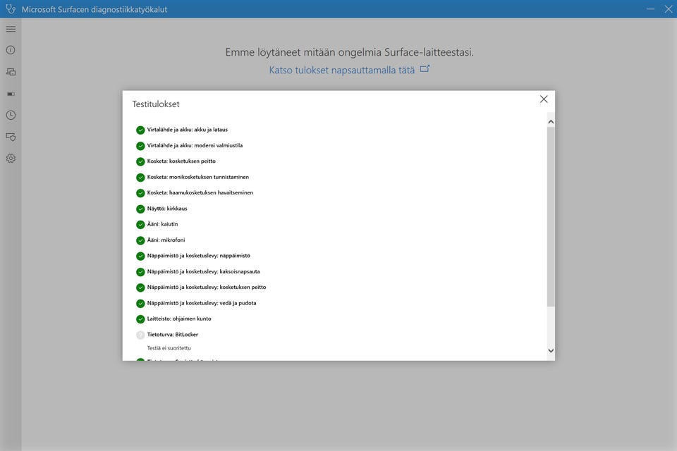Click green check for Ääni: mikrofoni
Screen dimensions: 677x451
(x=140, y=240)
